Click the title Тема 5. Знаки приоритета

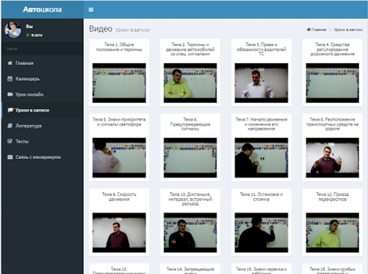coord(119,122)
